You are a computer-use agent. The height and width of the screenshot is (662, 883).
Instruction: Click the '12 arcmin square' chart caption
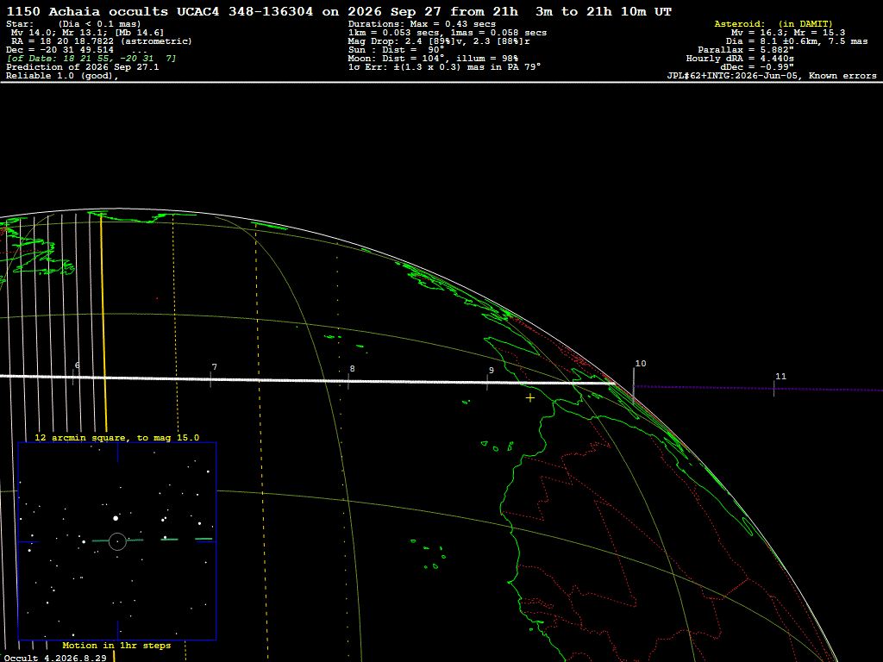tap(116, 437)
